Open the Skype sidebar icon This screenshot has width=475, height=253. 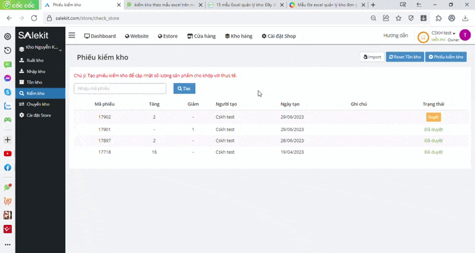7,92
